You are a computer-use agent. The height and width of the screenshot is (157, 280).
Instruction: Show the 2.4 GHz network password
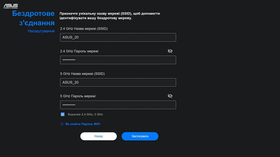click(x=170, y=51)
